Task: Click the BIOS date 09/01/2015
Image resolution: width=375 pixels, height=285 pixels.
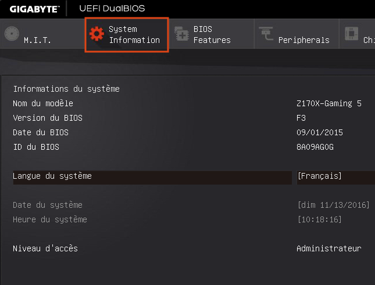Action: click(x=320, y=132)
